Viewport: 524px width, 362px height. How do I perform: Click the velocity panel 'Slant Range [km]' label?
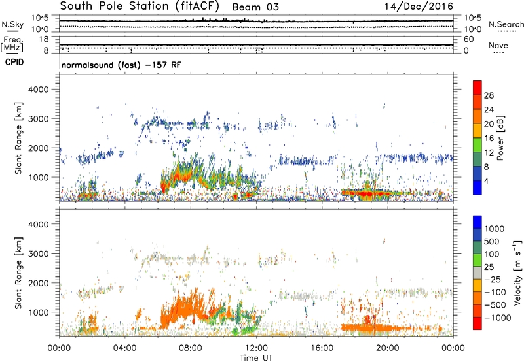(18, 273)
